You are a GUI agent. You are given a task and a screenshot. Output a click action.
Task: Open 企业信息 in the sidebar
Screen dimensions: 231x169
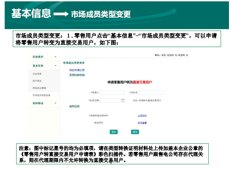click(x=37, y=74)
